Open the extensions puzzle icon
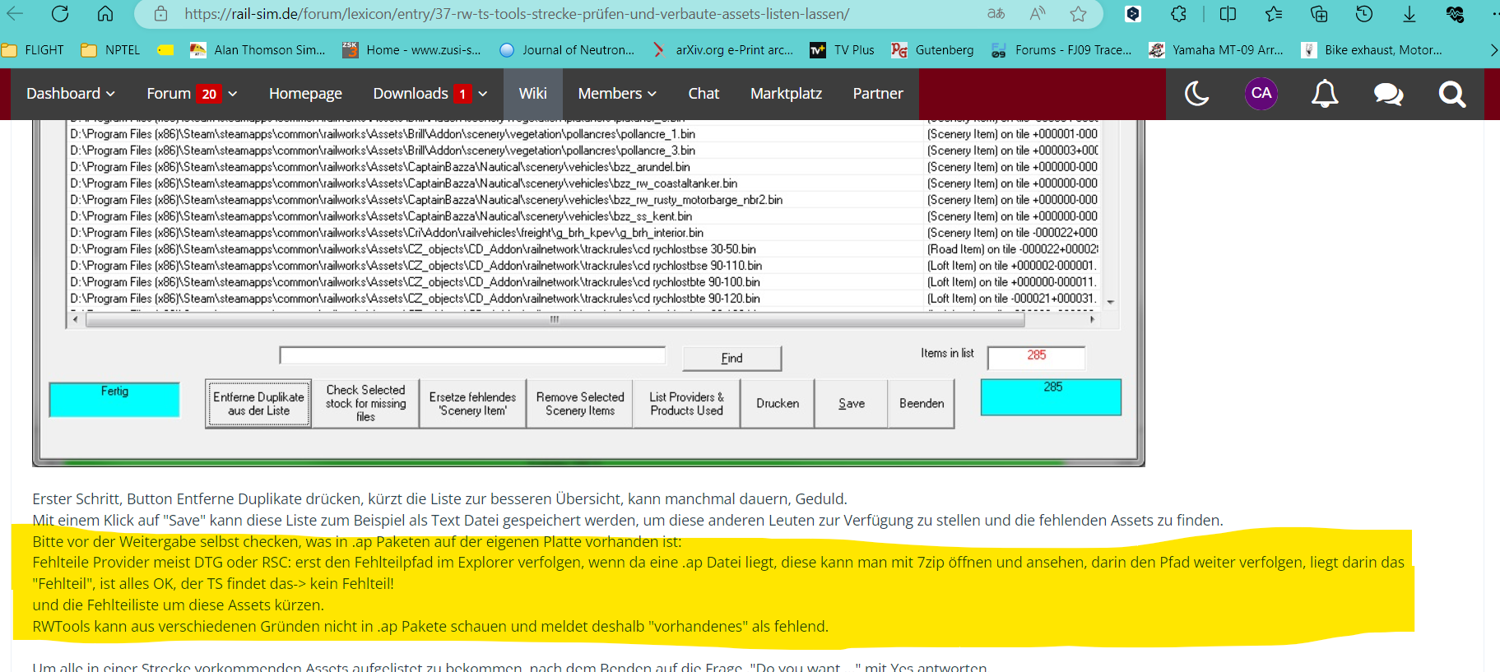This screenshot has width=1500, height=672. click(x=1179, y=14)
